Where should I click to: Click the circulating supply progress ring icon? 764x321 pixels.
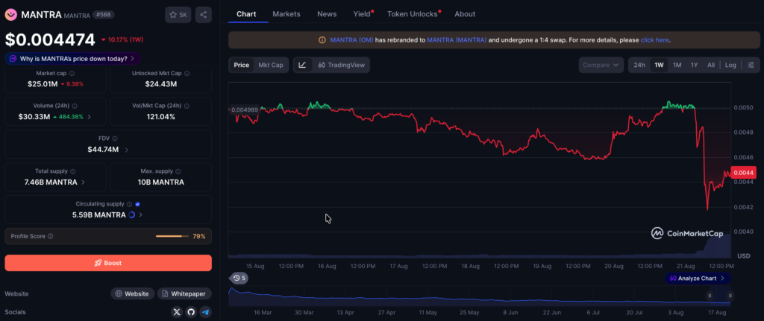click(x=131, y=214)
